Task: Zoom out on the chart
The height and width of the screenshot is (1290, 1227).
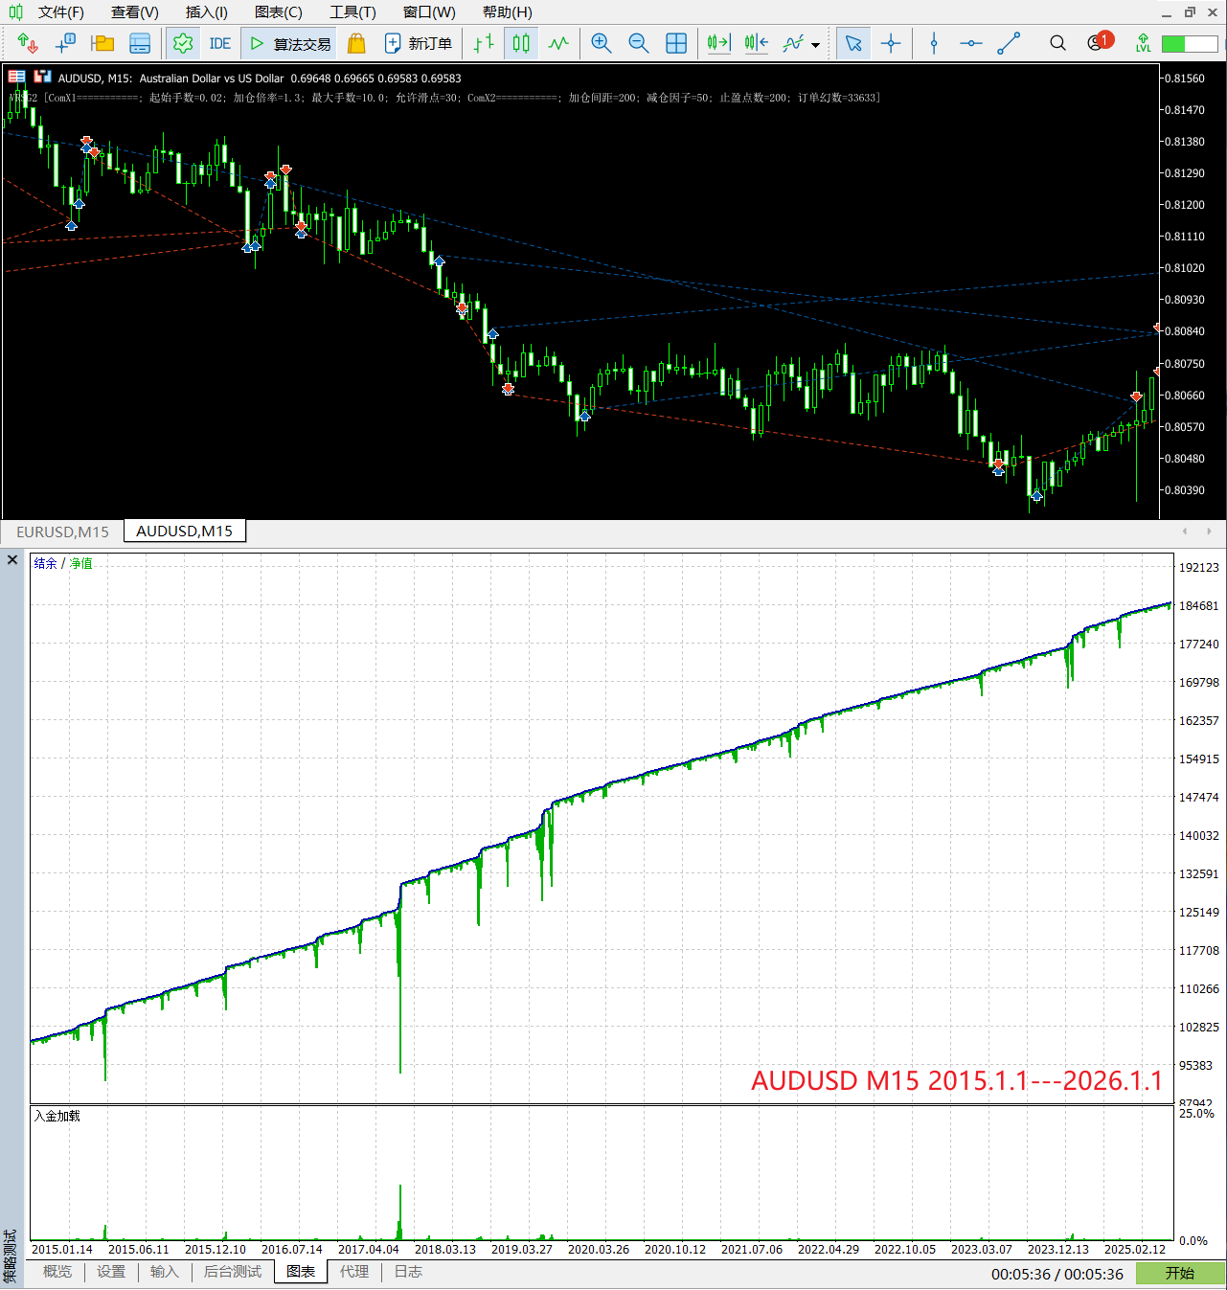Action: click(x=639, y=43)
